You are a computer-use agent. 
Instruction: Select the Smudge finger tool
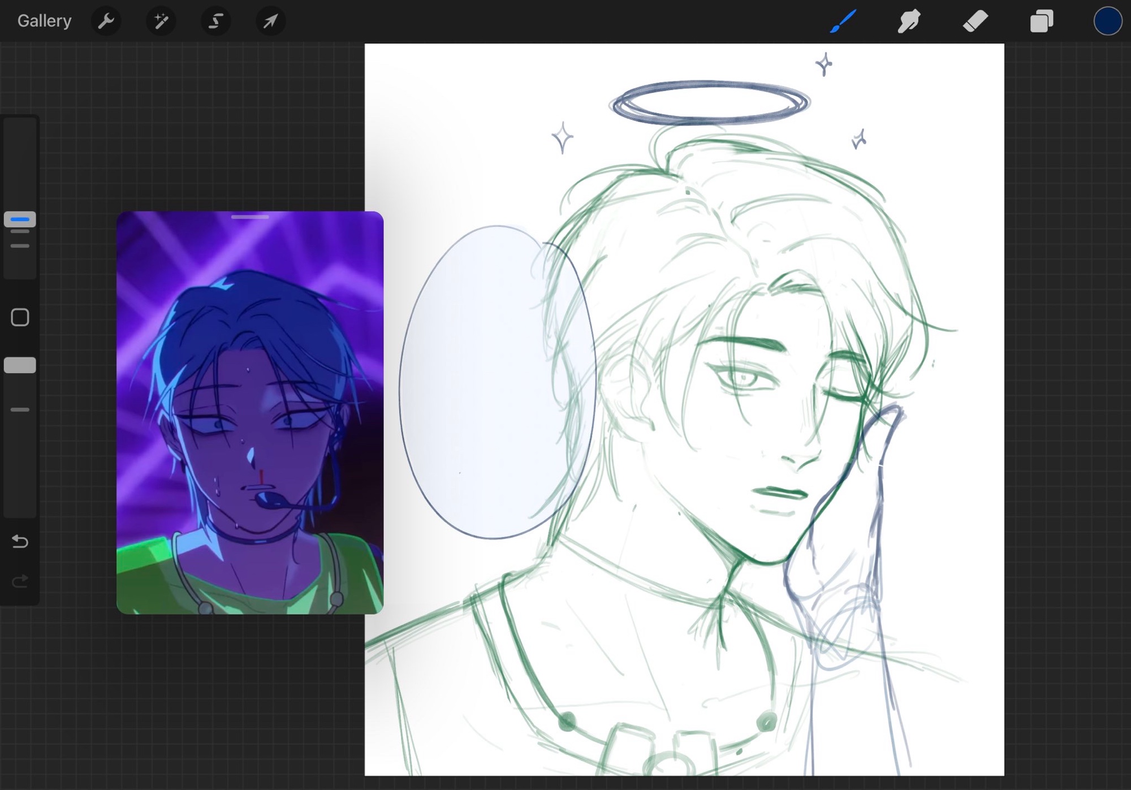pos(909,21)
